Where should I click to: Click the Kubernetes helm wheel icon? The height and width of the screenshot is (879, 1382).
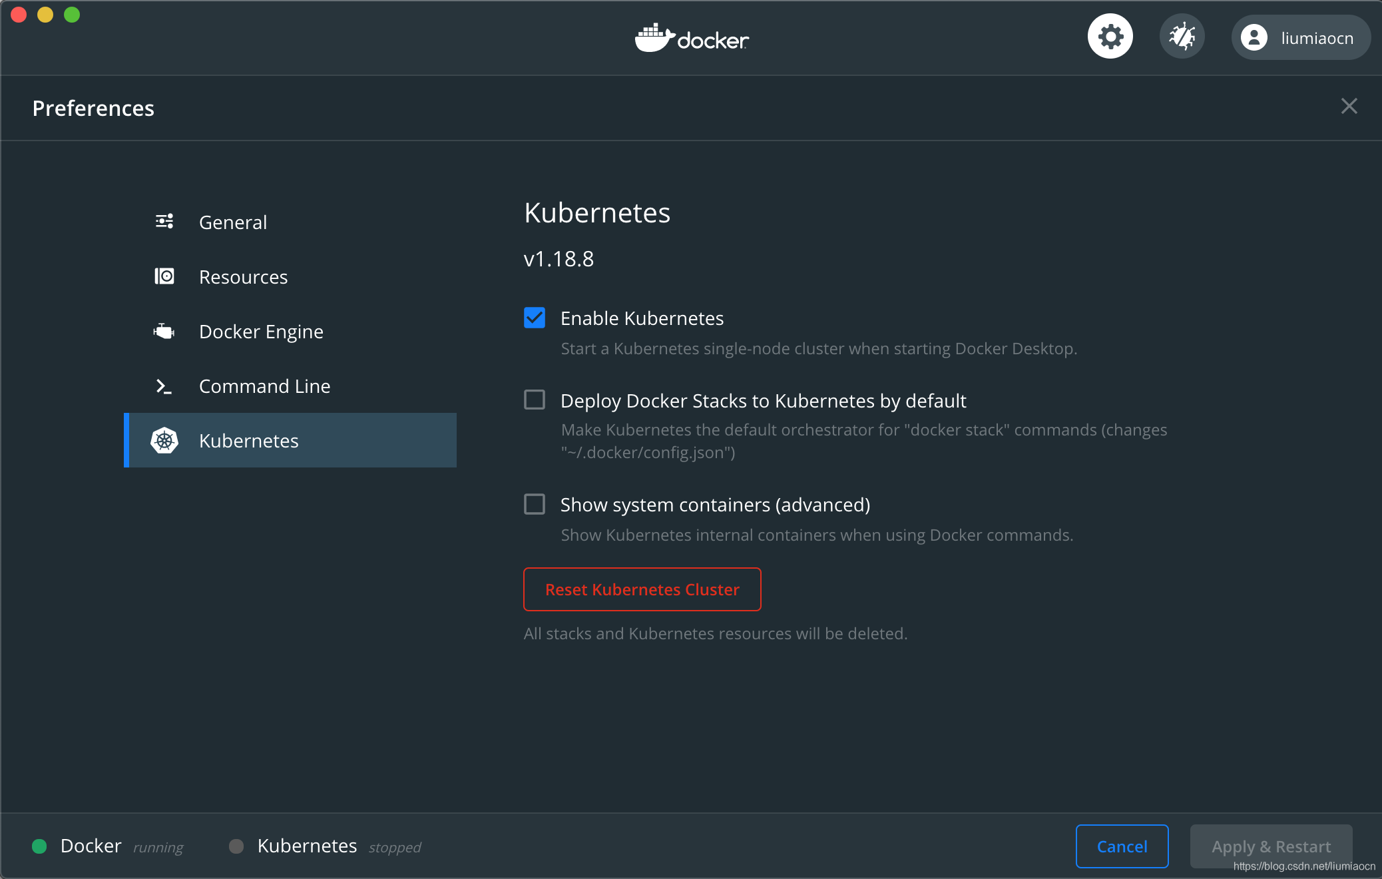click(164, 440)
